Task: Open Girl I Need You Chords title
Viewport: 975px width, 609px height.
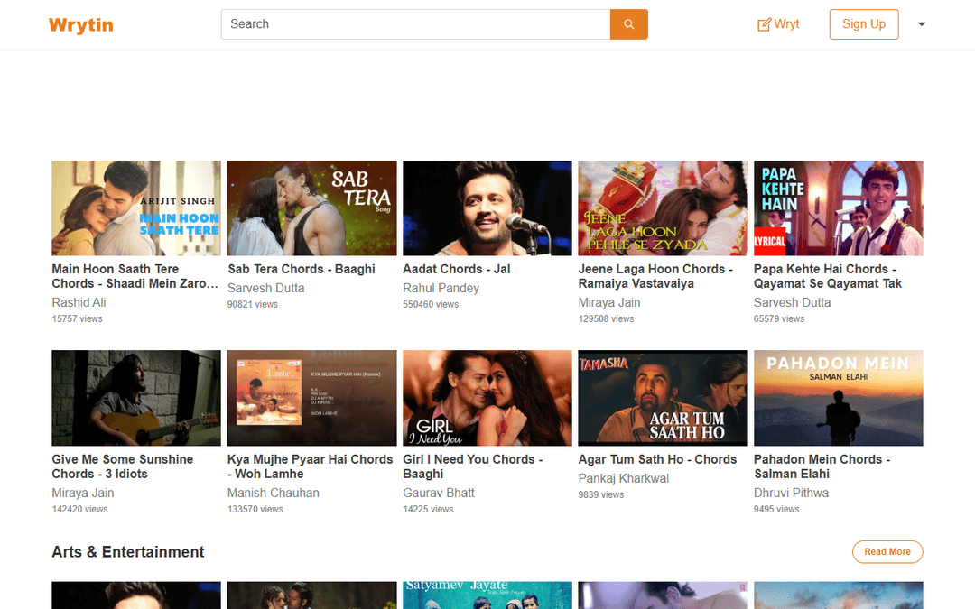Action: tap(472, 466)
